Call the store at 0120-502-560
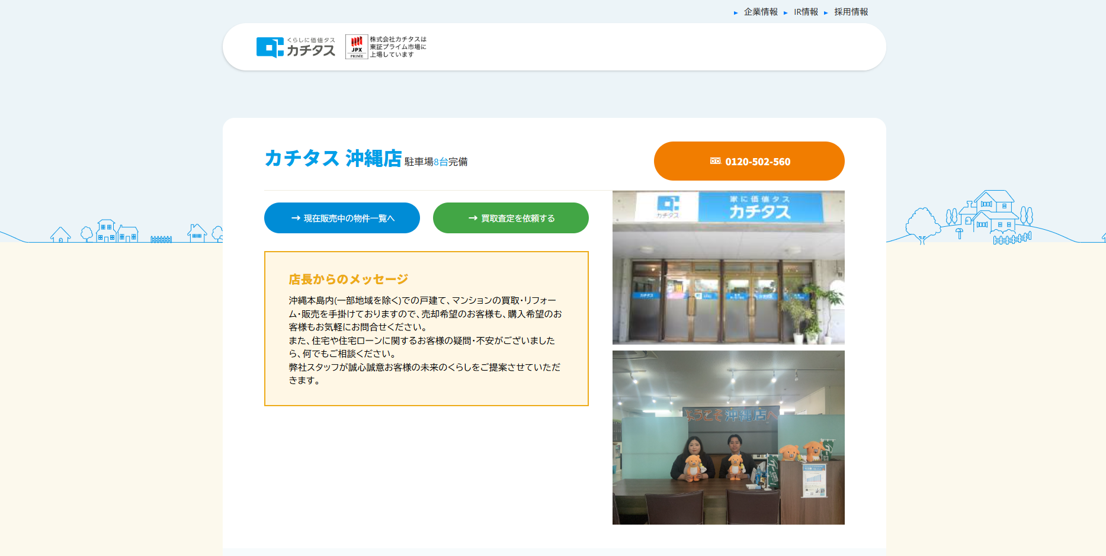1106x556 pixels. (749, 161)
